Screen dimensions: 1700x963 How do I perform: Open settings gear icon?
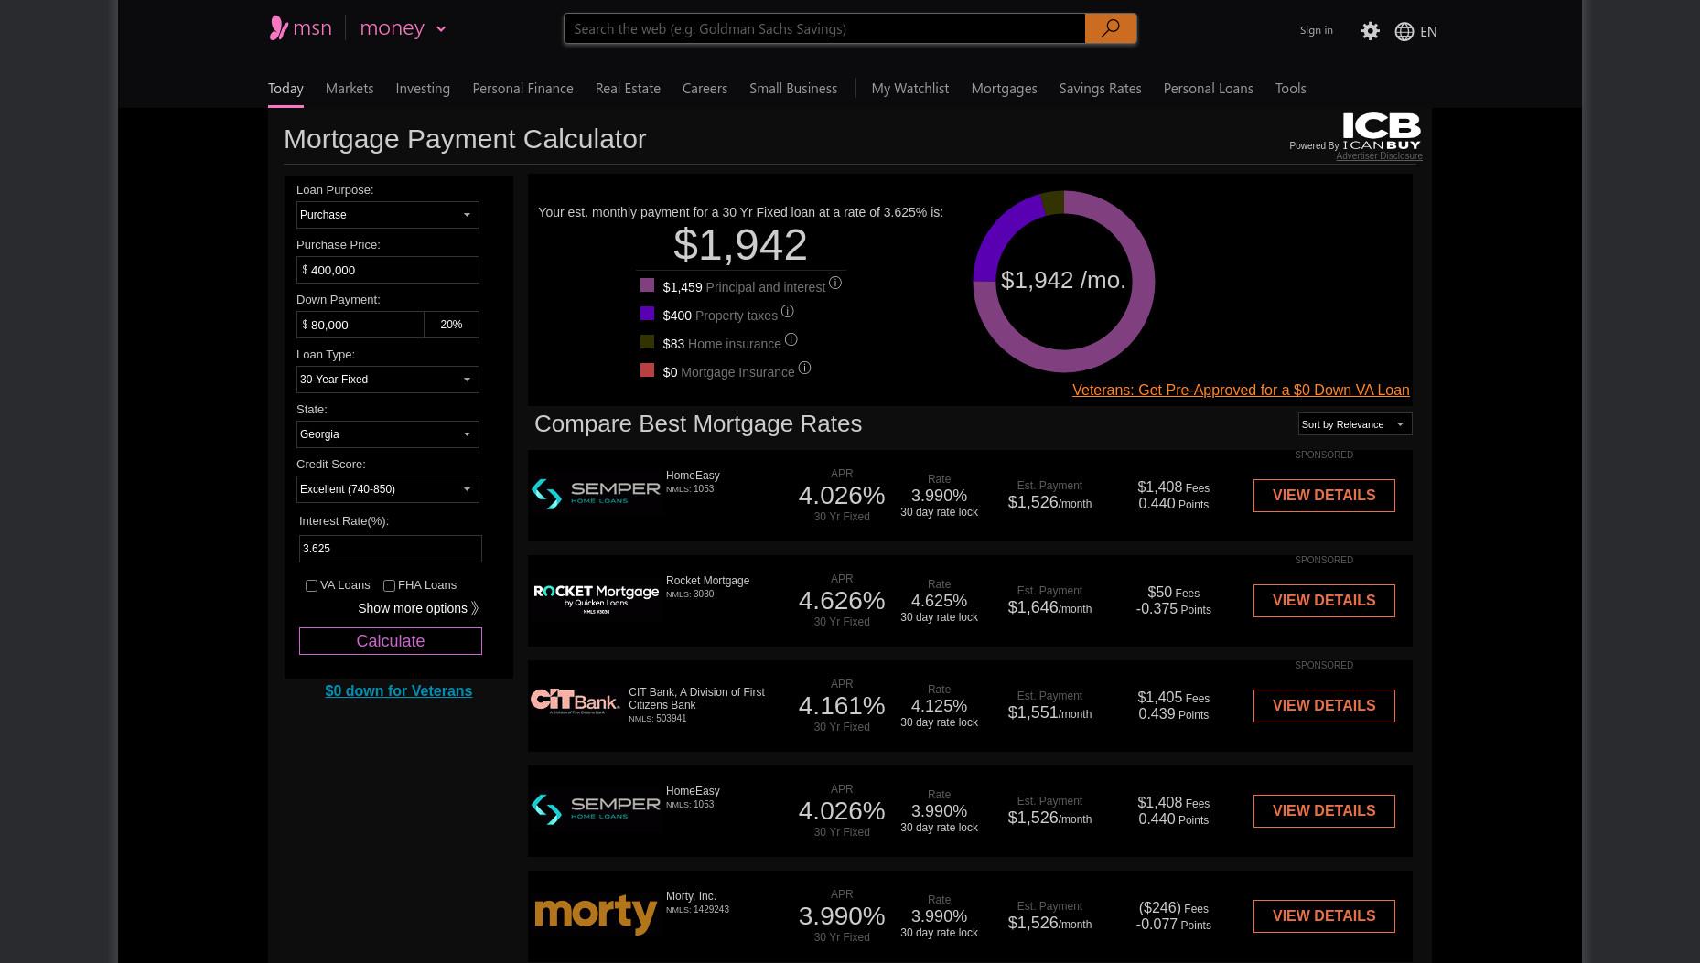[x=1370, y=31]
